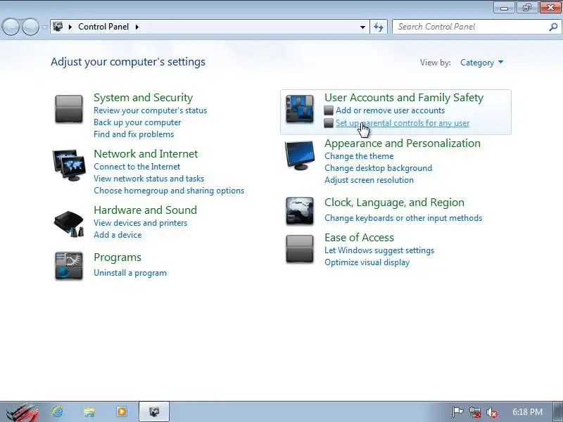Open User Accounts and Family Safety icon
Viewport: 563px width, 422px height.
click(x=300, y=109)
